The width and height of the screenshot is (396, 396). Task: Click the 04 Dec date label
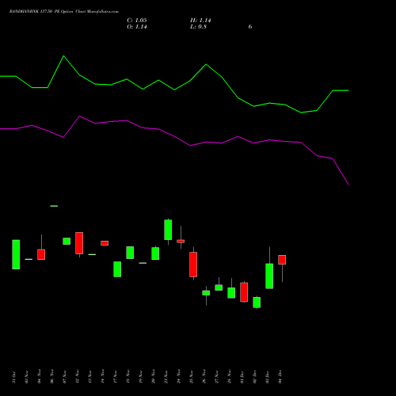[x=280, y=376]
